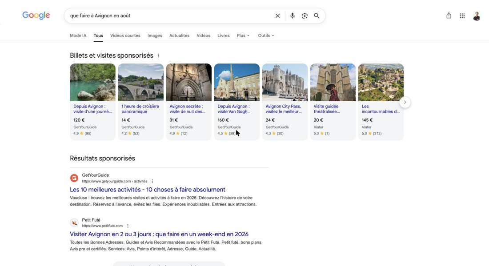This screenshot has width=489, height=266.
Task: Click the 4,9 (90) rating
Action: pos(82,133)
